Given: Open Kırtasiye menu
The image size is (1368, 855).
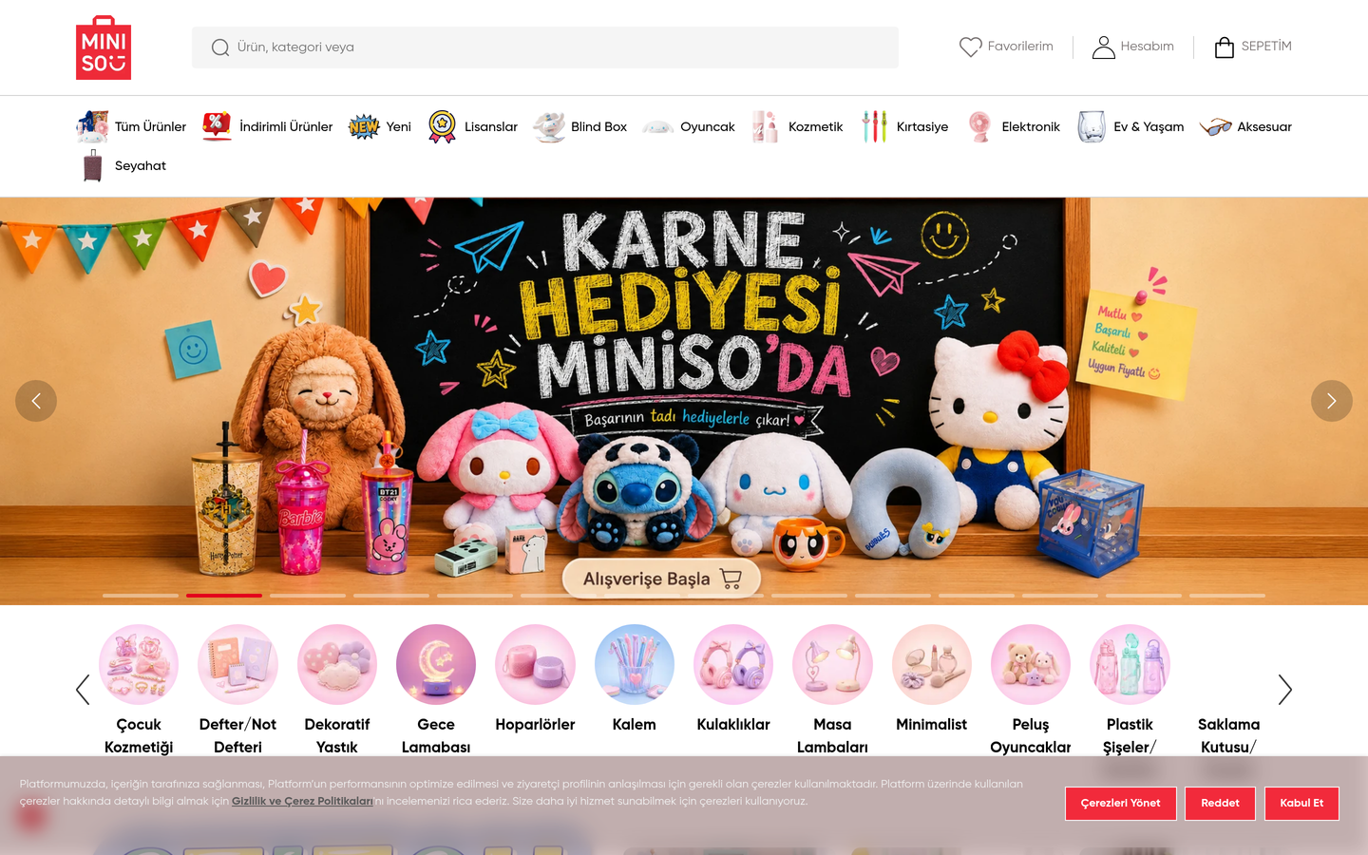Looking at the screenshot, I should (x=922, y=126).
